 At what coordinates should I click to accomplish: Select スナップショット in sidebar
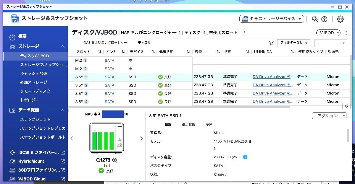pyautogui.click(x=35, y=120)
